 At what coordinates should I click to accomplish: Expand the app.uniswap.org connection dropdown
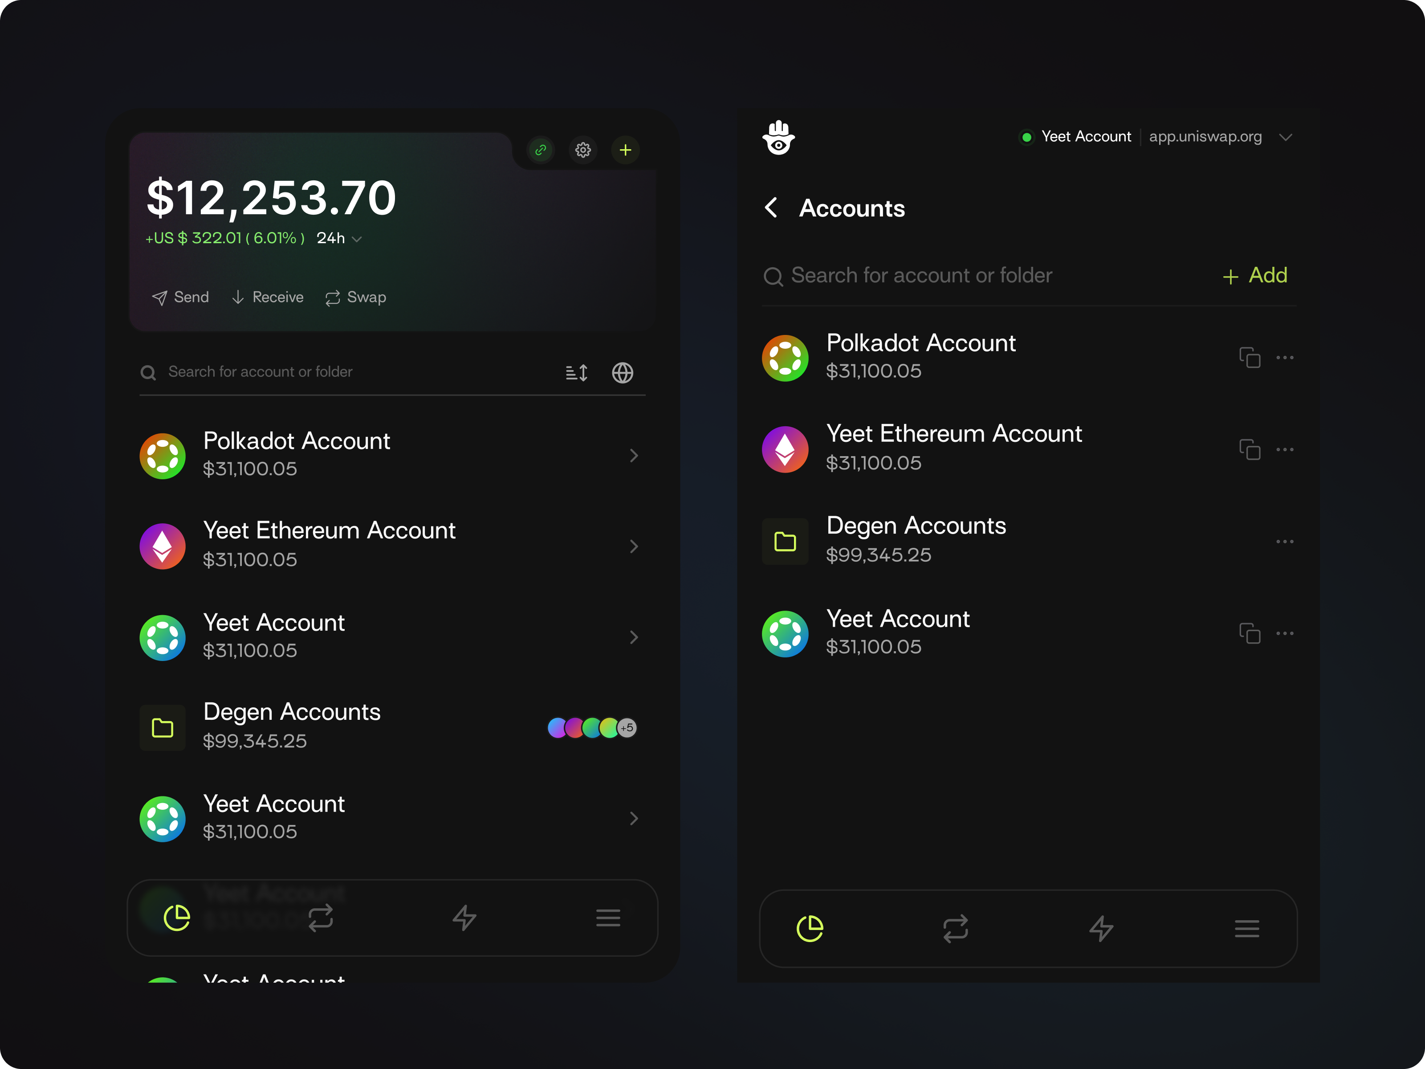[x=1286, y=137]
